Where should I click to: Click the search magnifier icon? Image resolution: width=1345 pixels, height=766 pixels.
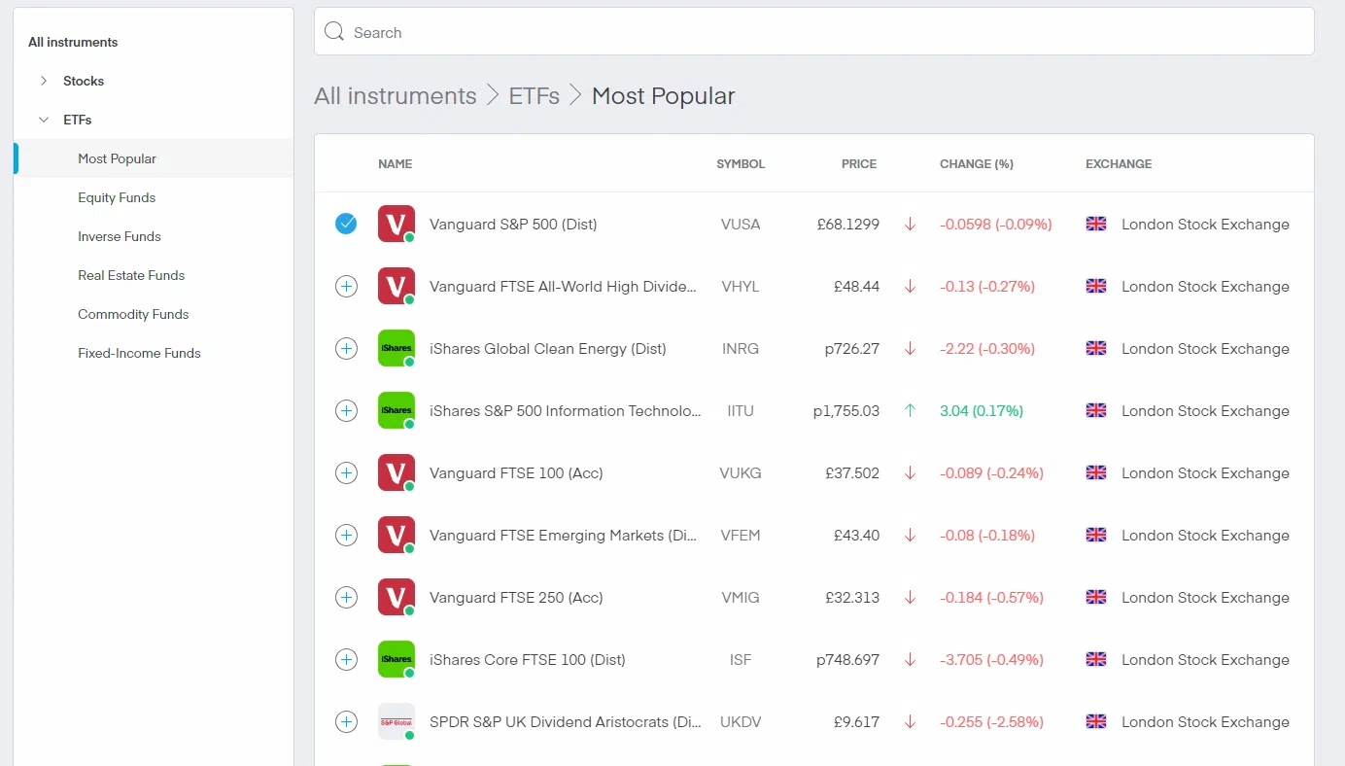[x=334, y=32]
